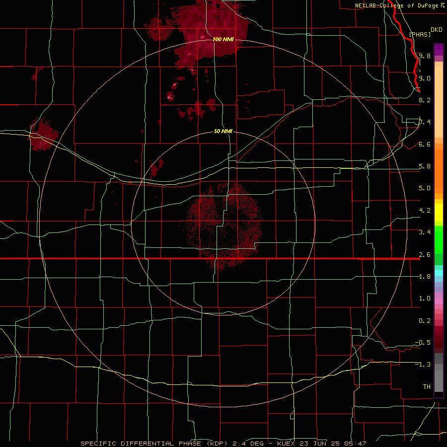Click the pink segment of the color bar

tap(439, 301)
